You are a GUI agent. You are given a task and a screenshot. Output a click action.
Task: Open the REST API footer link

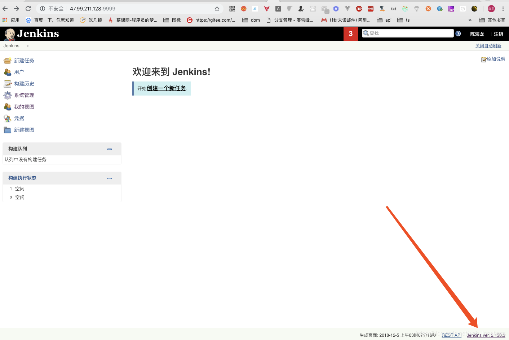pos(451,335)
